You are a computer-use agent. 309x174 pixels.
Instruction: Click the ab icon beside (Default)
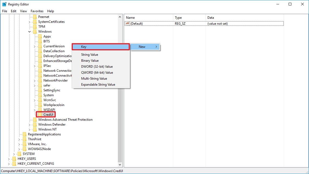(x=127, y=23)
